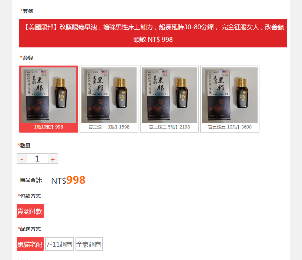Select 黑貓宅配 delivery option

point(30,244)
